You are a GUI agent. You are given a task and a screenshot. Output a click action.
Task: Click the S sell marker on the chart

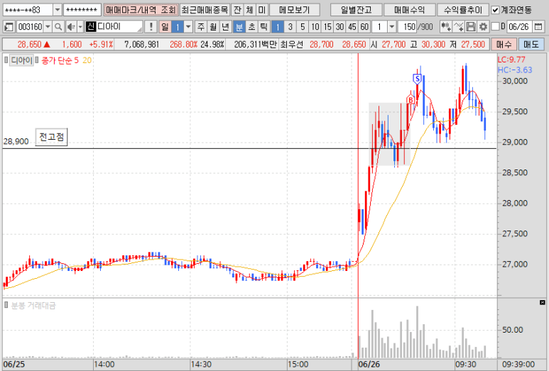coord(417,79)
